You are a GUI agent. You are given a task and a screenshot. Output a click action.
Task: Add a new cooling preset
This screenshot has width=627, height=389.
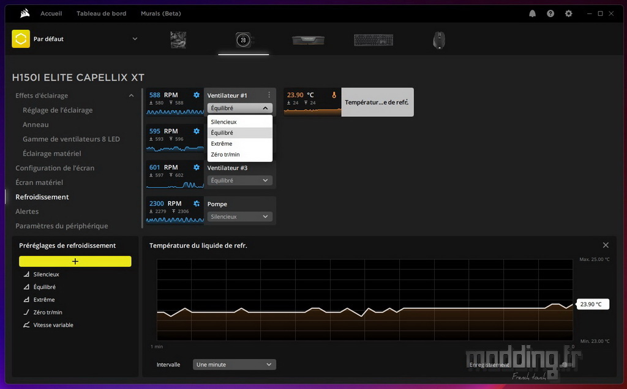click(x=75, y=261)
